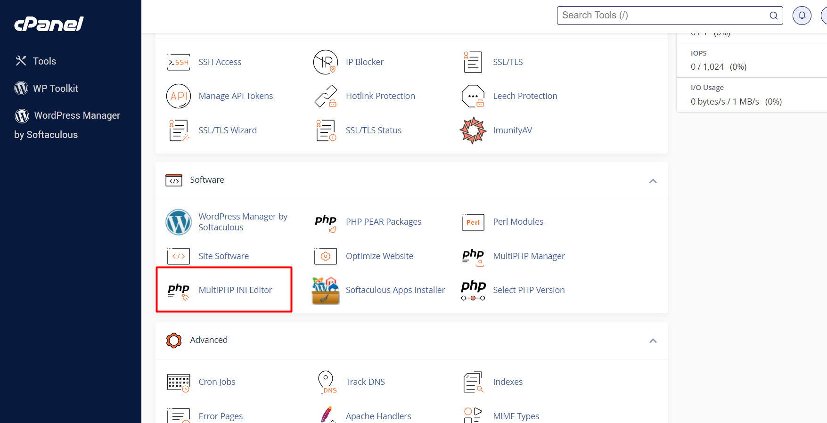Viewport: 827px width, 423px height.
Task: Click the IP Blocker icon
Action: [x=326, y=62]
